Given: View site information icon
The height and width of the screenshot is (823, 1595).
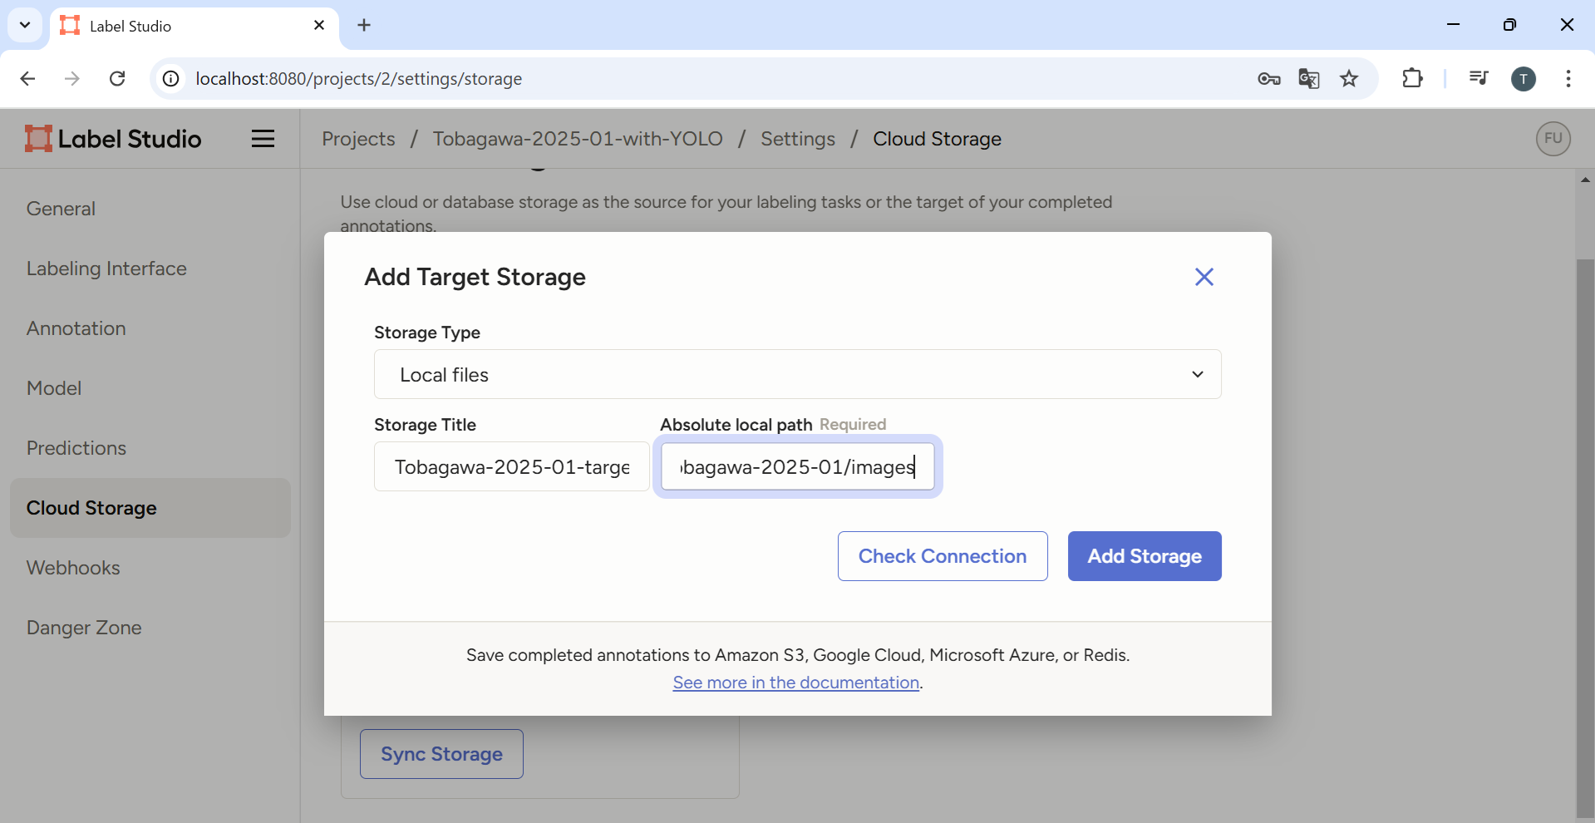Looking at the screenshot, I should tap(170, 79).
